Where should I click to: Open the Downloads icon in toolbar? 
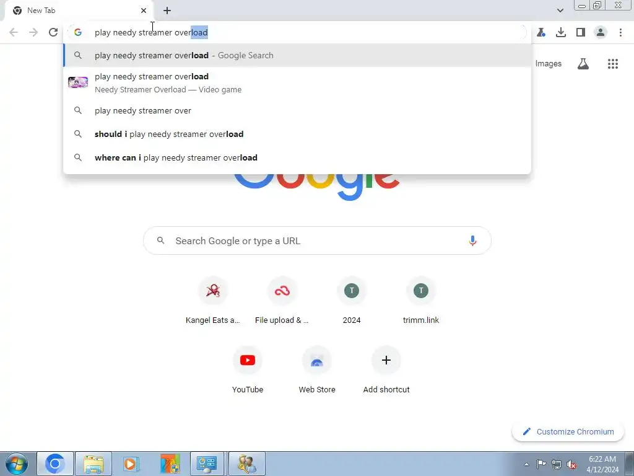click(x=561, y=32)
